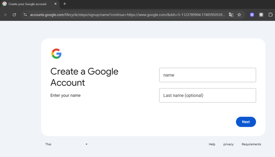Focus the Last name (optional) field
The width and height of the screenshot is (275, 157).
tap(207, 95)
